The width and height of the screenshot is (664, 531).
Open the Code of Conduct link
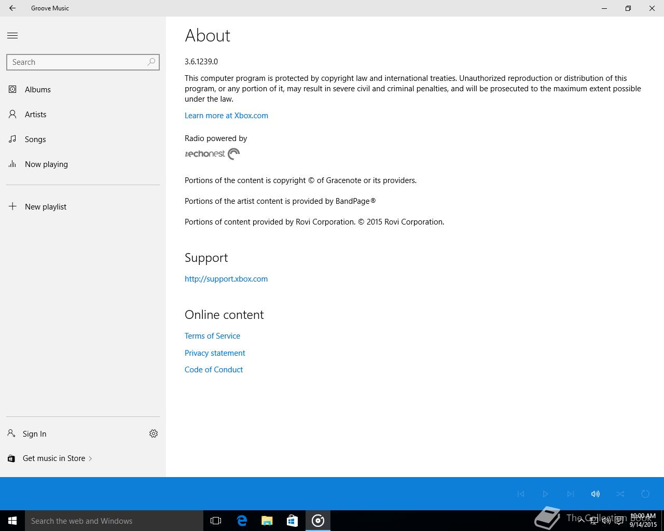tap(214, 369)
